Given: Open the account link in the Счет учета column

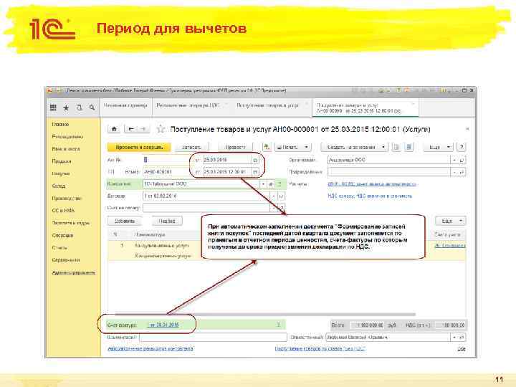Looking at the screenshot, I should 450,246.
